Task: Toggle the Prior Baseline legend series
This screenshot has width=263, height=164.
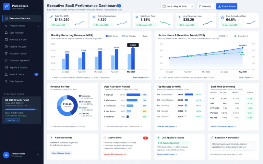Action: [129, 36]
